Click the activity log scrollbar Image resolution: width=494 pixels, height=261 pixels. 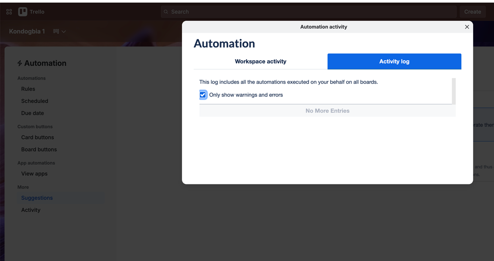[453, 91]
